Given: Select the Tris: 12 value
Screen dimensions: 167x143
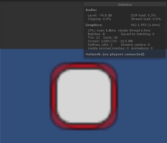Looking at the screenshot, I should pyautogui.click(x=94, y=38).
